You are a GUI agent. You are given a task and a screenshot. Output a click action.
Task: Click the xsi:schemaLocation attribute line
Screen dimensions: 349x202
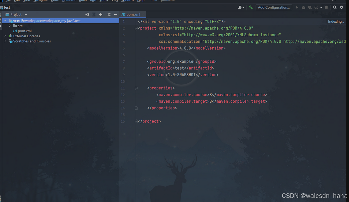click(252, 42)
